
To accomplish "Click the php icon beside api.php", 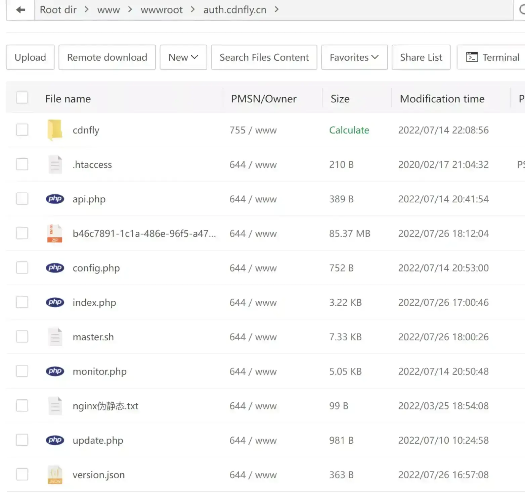I will pyautogui.click(x=55, y=199).
